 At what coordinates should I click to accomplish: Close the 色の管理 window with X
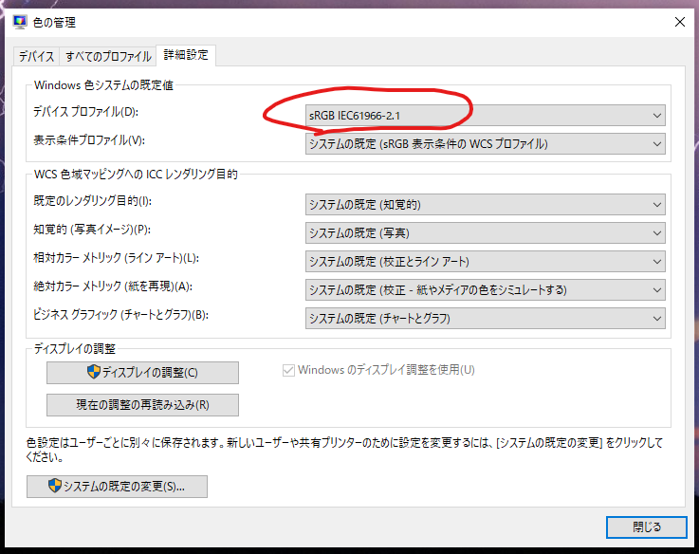[680, 22]
